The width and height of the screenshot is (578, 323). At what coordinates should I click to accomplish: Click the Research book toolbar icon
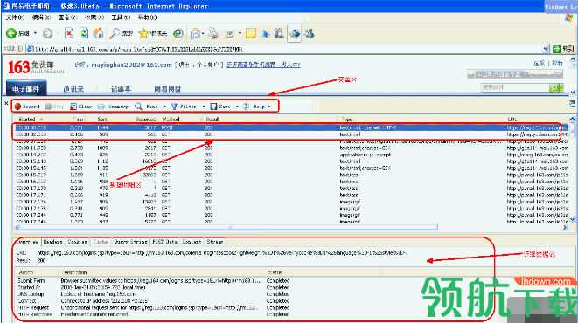pyautogui.click(x=279, y=33)
